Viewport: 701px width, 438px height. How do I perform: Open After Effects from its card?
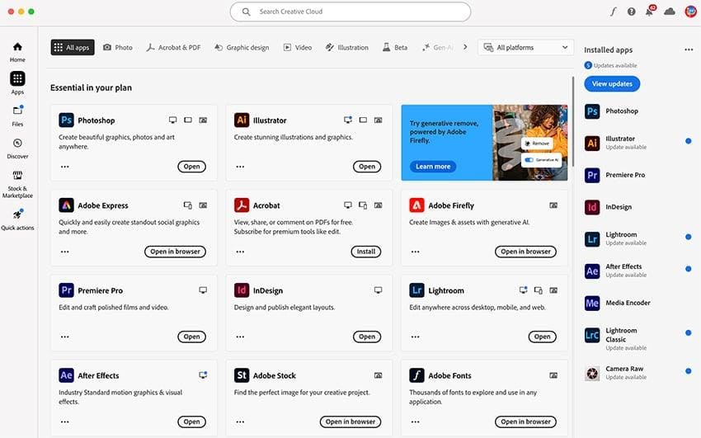[192, 422]
